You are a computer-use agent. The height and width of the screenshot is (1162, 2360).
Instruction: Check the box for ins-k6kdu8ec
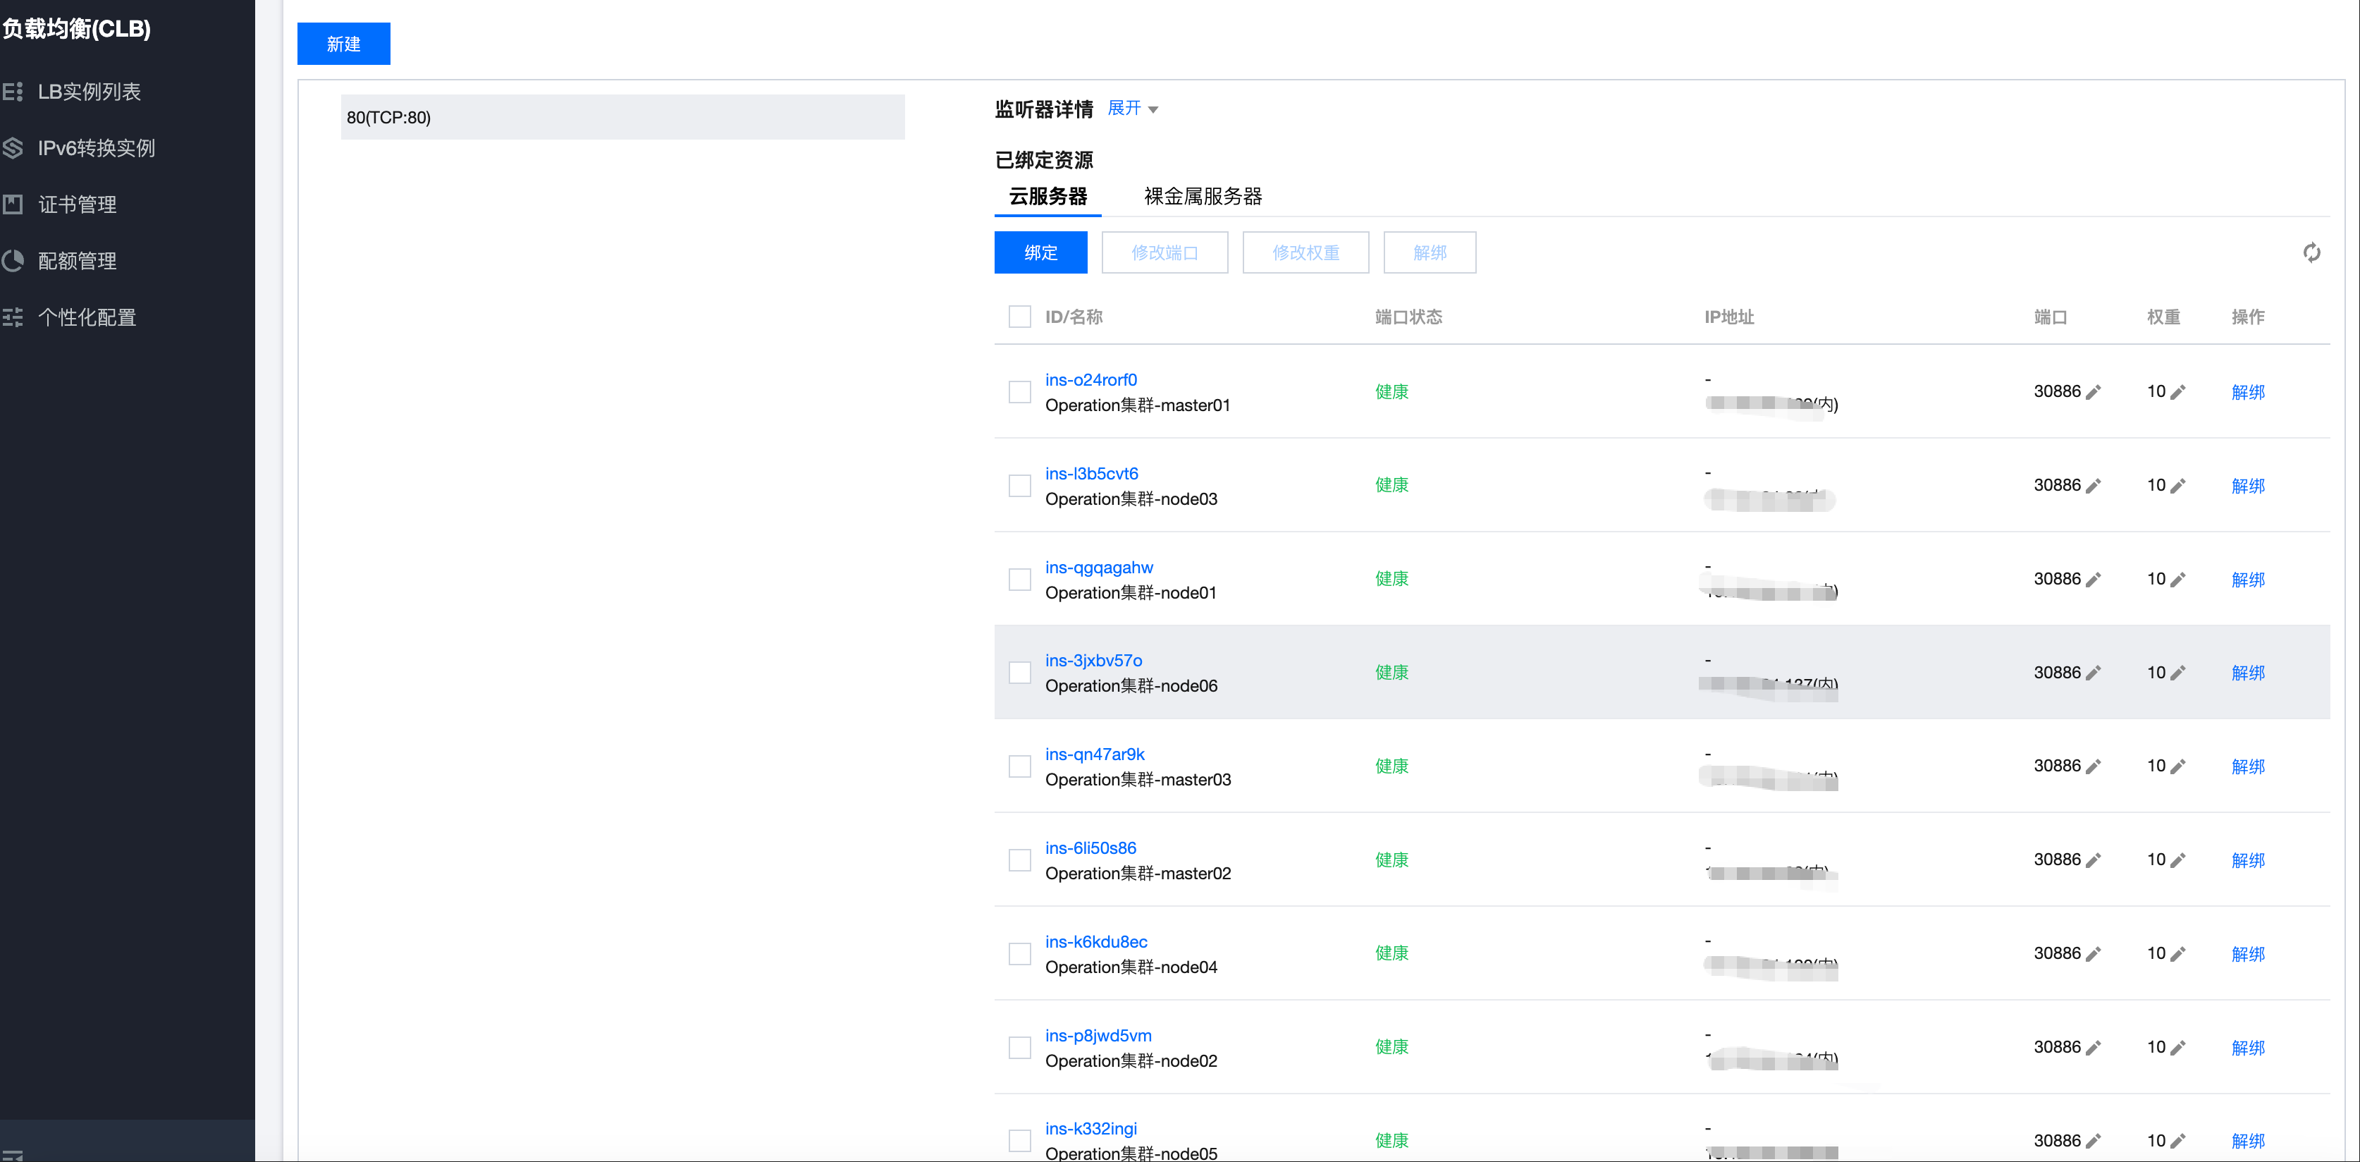(1020, 954)
